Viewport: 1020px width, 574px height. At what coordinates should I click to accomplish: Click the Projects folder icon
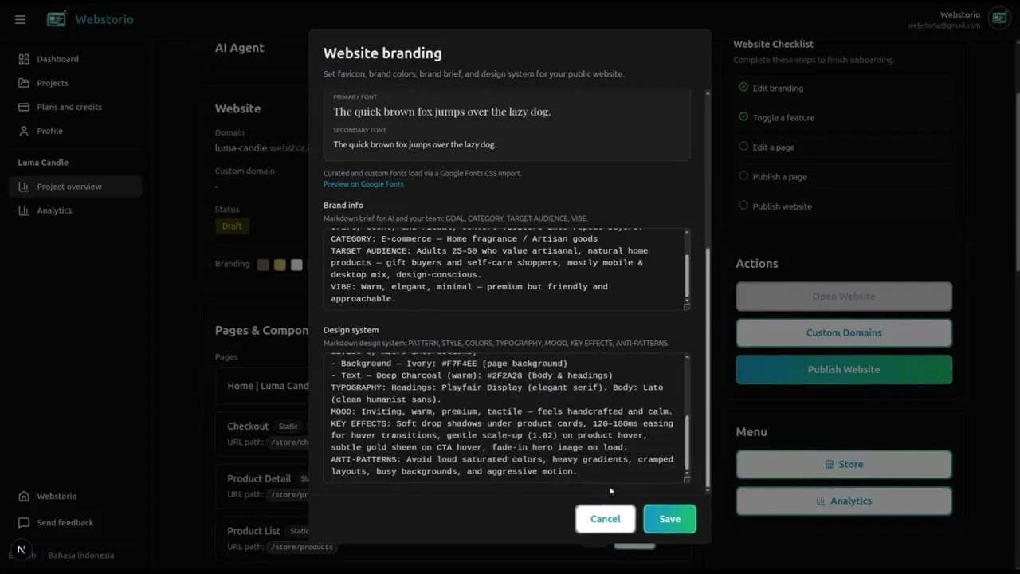point(24,83)
